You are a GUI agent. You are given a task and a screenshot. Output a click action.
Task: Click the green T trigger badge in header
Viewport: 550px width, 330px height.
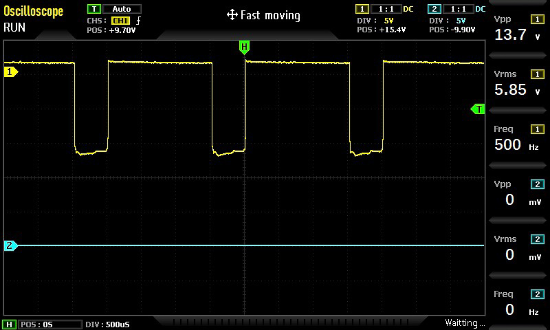(93, 9)
